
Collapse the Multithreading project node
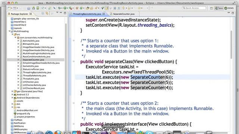(10, 31)
